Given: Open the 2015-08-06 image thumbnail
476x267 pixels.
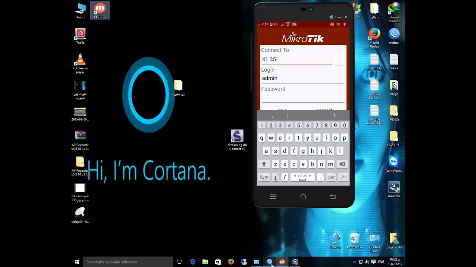Looking at the screenshot, I should coord(80,115).
